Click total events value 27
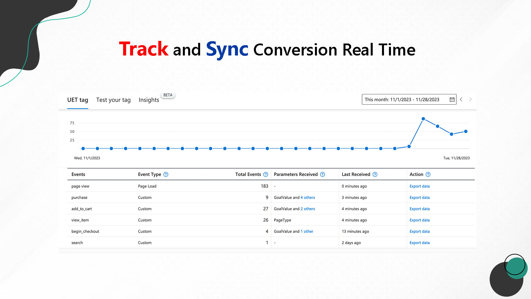Screen dimensions: 531x299 click(x=265, y=209)
